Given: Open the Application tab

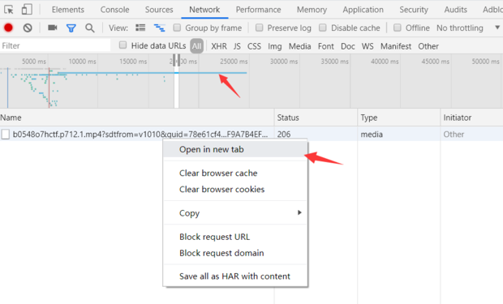Looking at the screenshot, I should pyautogui.click(x=363, y=10).
